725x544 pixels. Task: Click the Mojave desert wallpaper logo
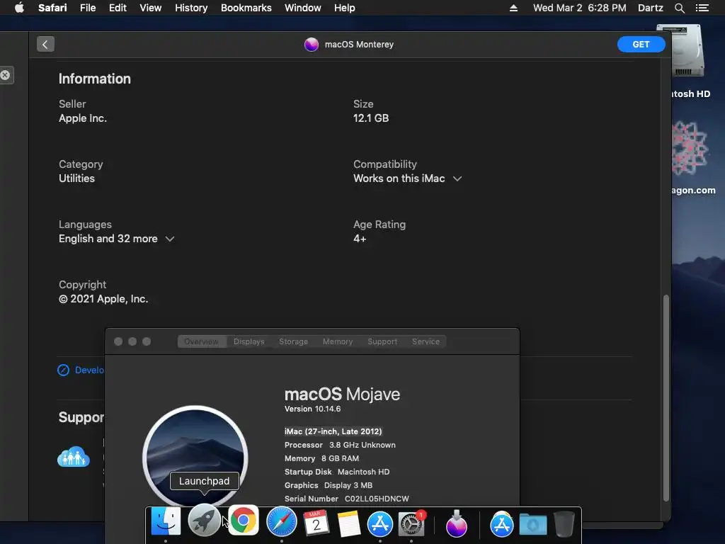pos(195,457)
